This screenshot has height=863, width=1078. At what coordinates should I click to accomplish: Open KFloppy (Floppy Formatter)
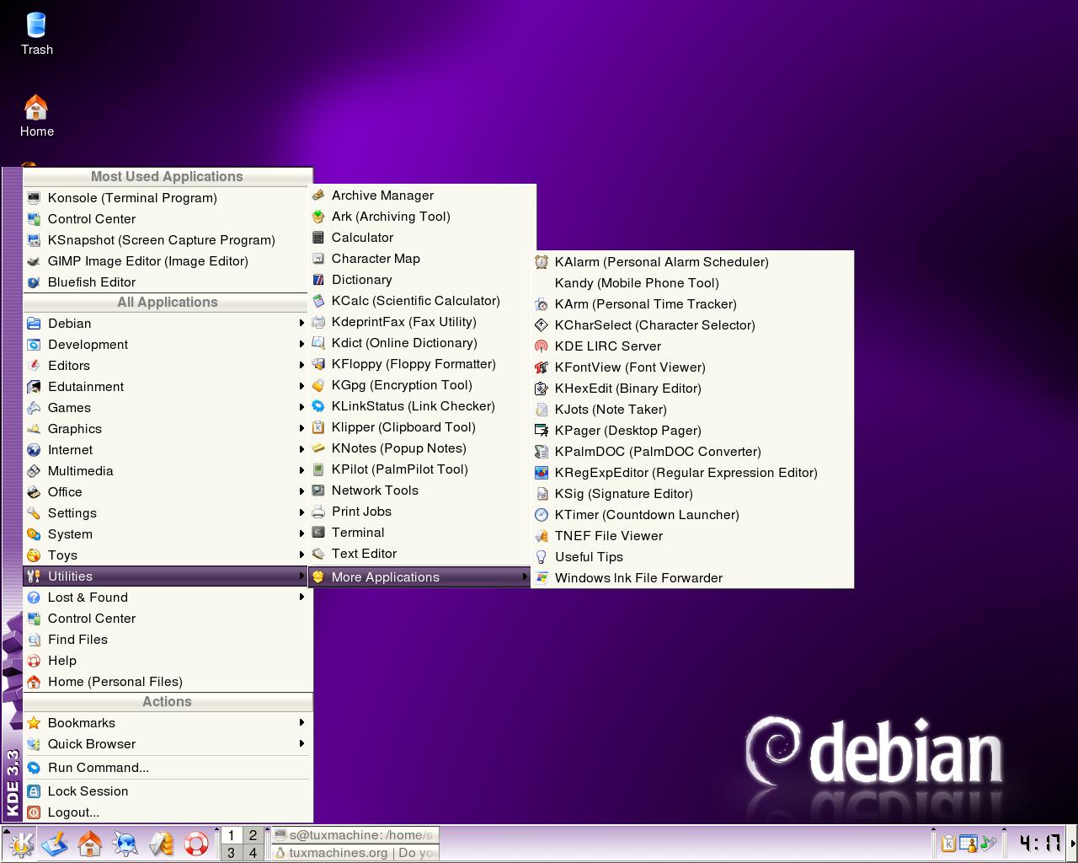coord(421,364)
